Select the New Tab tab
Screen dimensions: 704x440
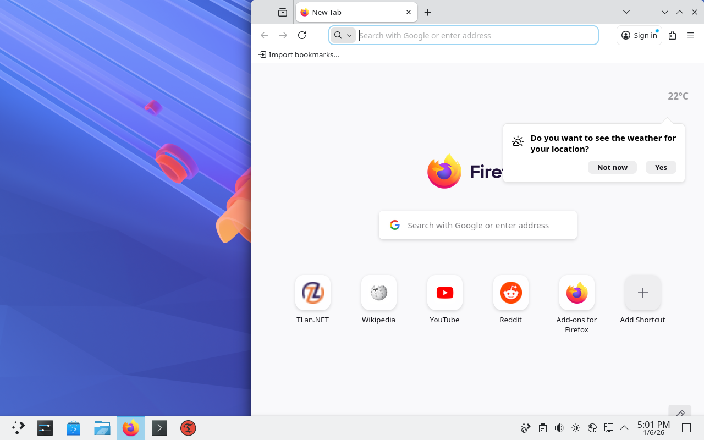click(x=352, y=12)
